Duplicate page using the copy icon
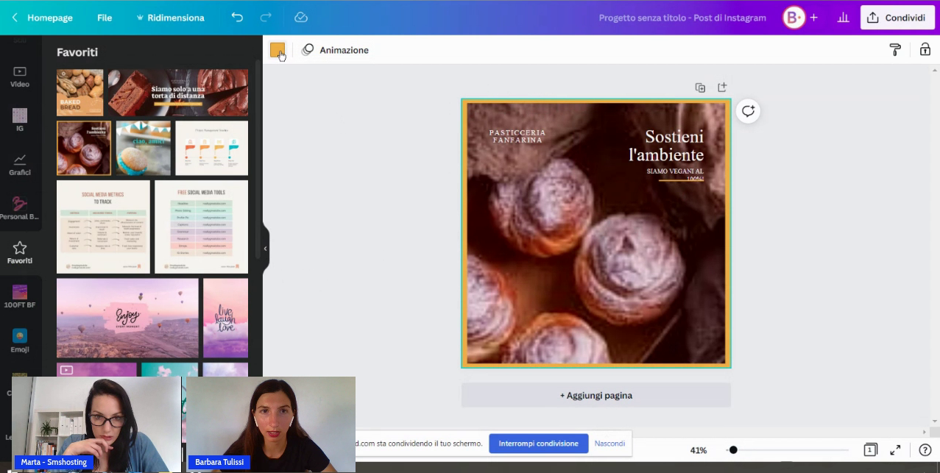The height and width of the screenshot is (473, 940). [700, 88]
